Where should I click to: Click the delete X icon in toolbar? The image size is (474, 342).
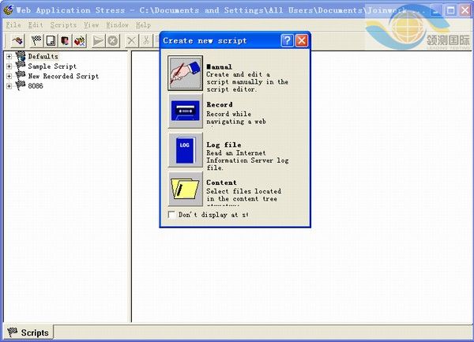coord(132,40)
